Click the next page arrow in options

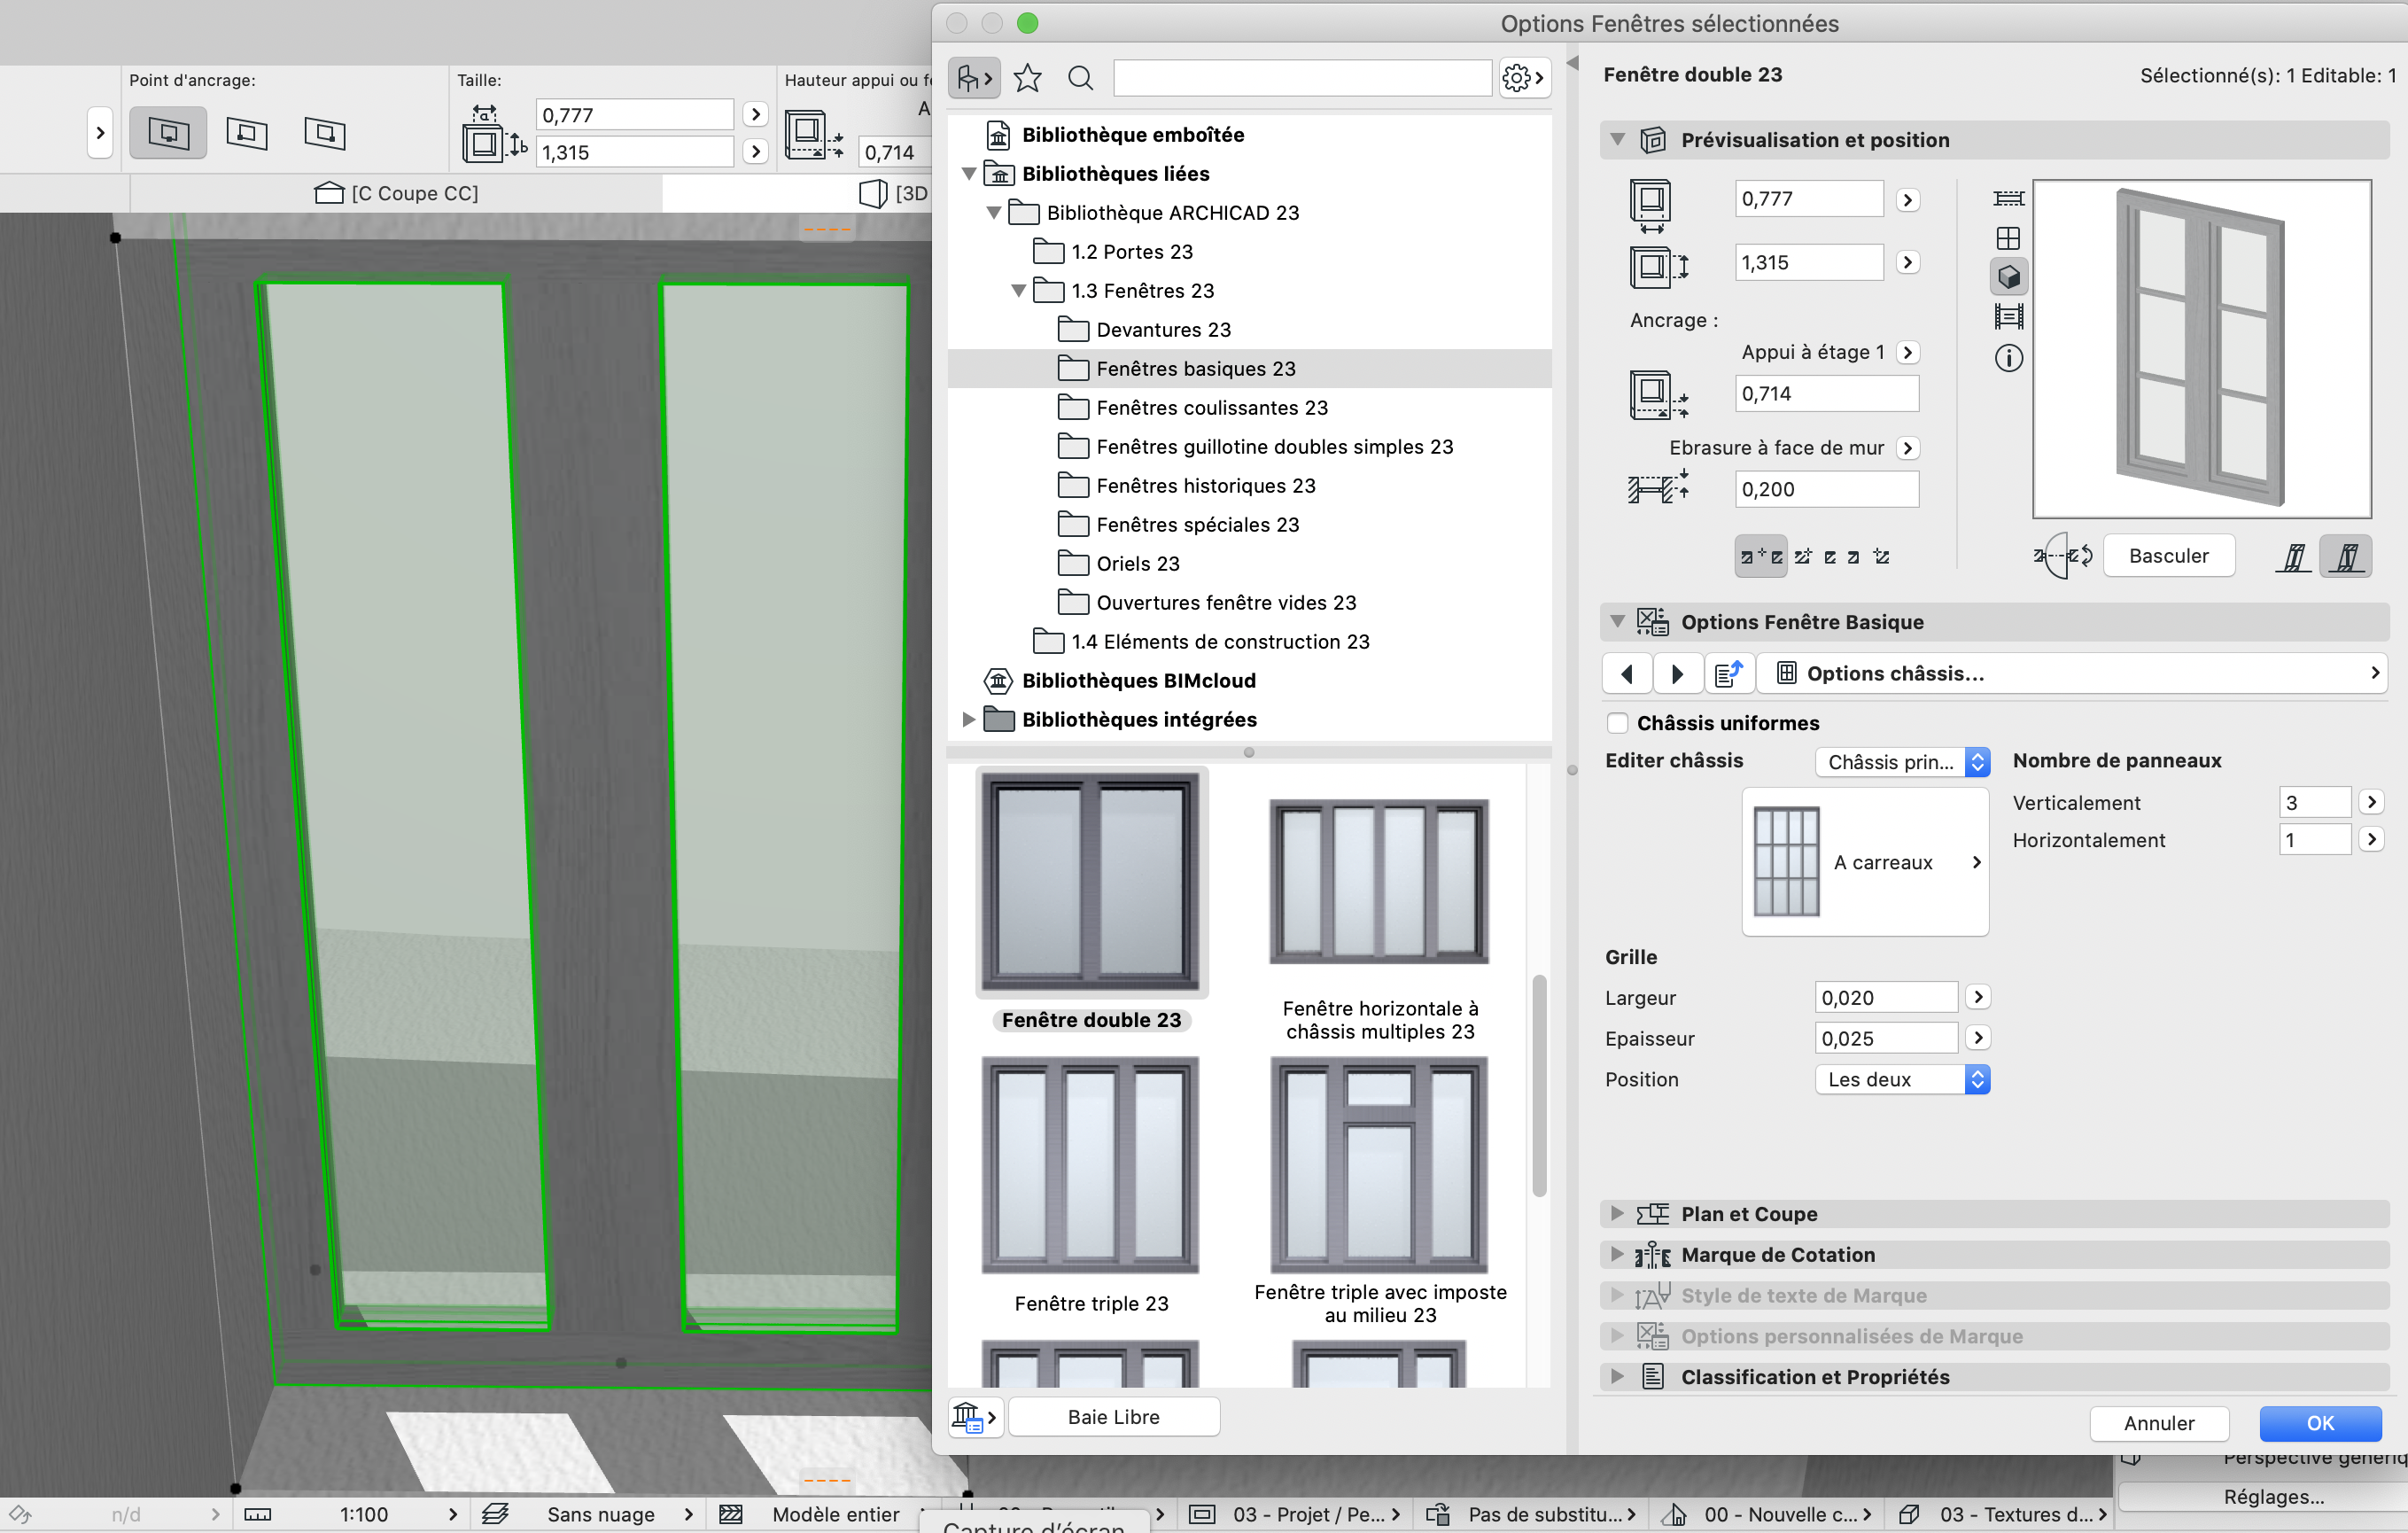pos(1677,673)
